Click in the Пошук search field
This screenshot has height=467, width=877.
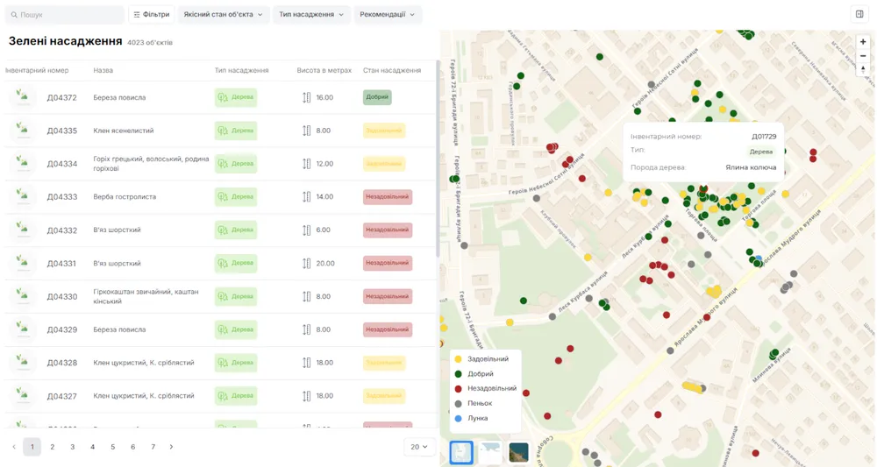(64, 15)
